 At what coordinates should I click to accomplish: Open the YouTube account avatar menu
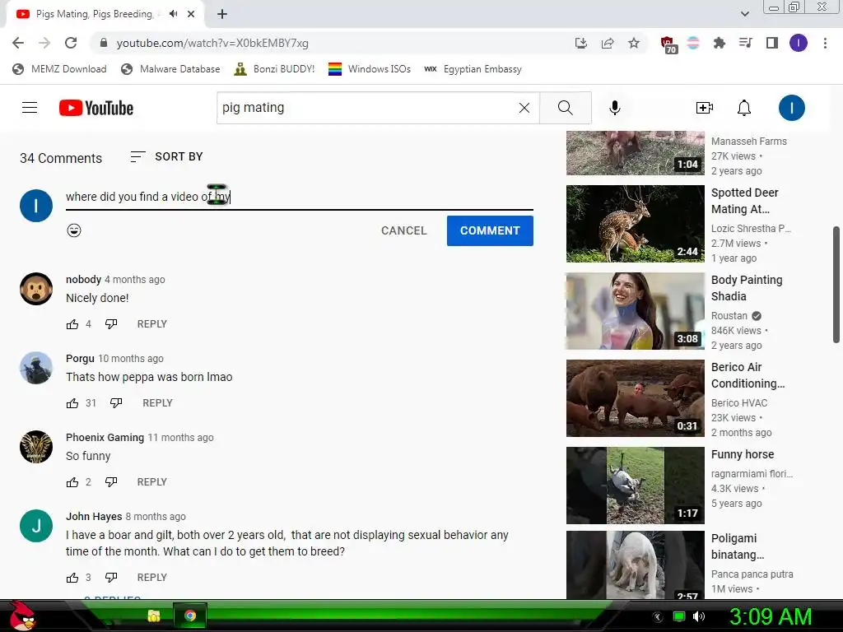pyautogui.click(x=791, y=108)
